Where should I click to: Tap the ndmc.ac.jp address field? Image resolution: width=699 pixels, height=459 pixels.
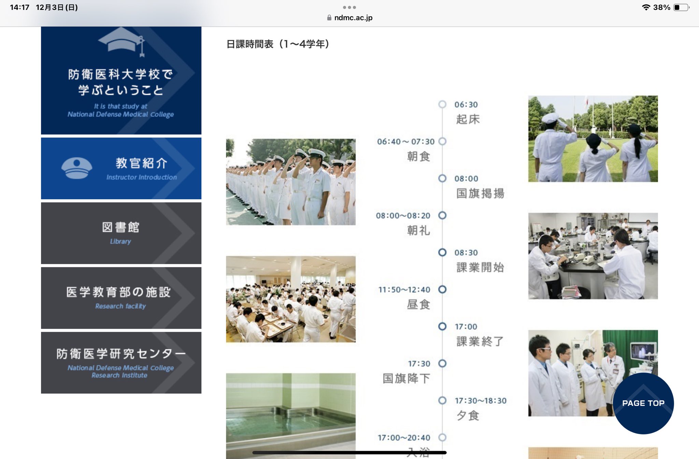click(x=353, y=18)
